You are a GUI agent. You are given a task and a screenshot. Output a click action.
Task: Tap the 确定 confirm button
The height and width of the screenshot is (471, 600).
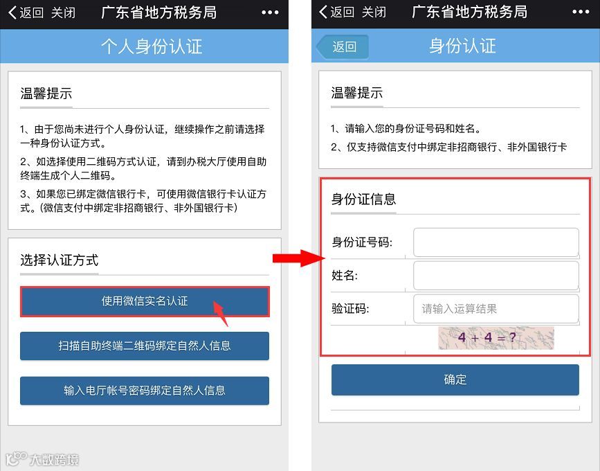click(x=455, y=380)
